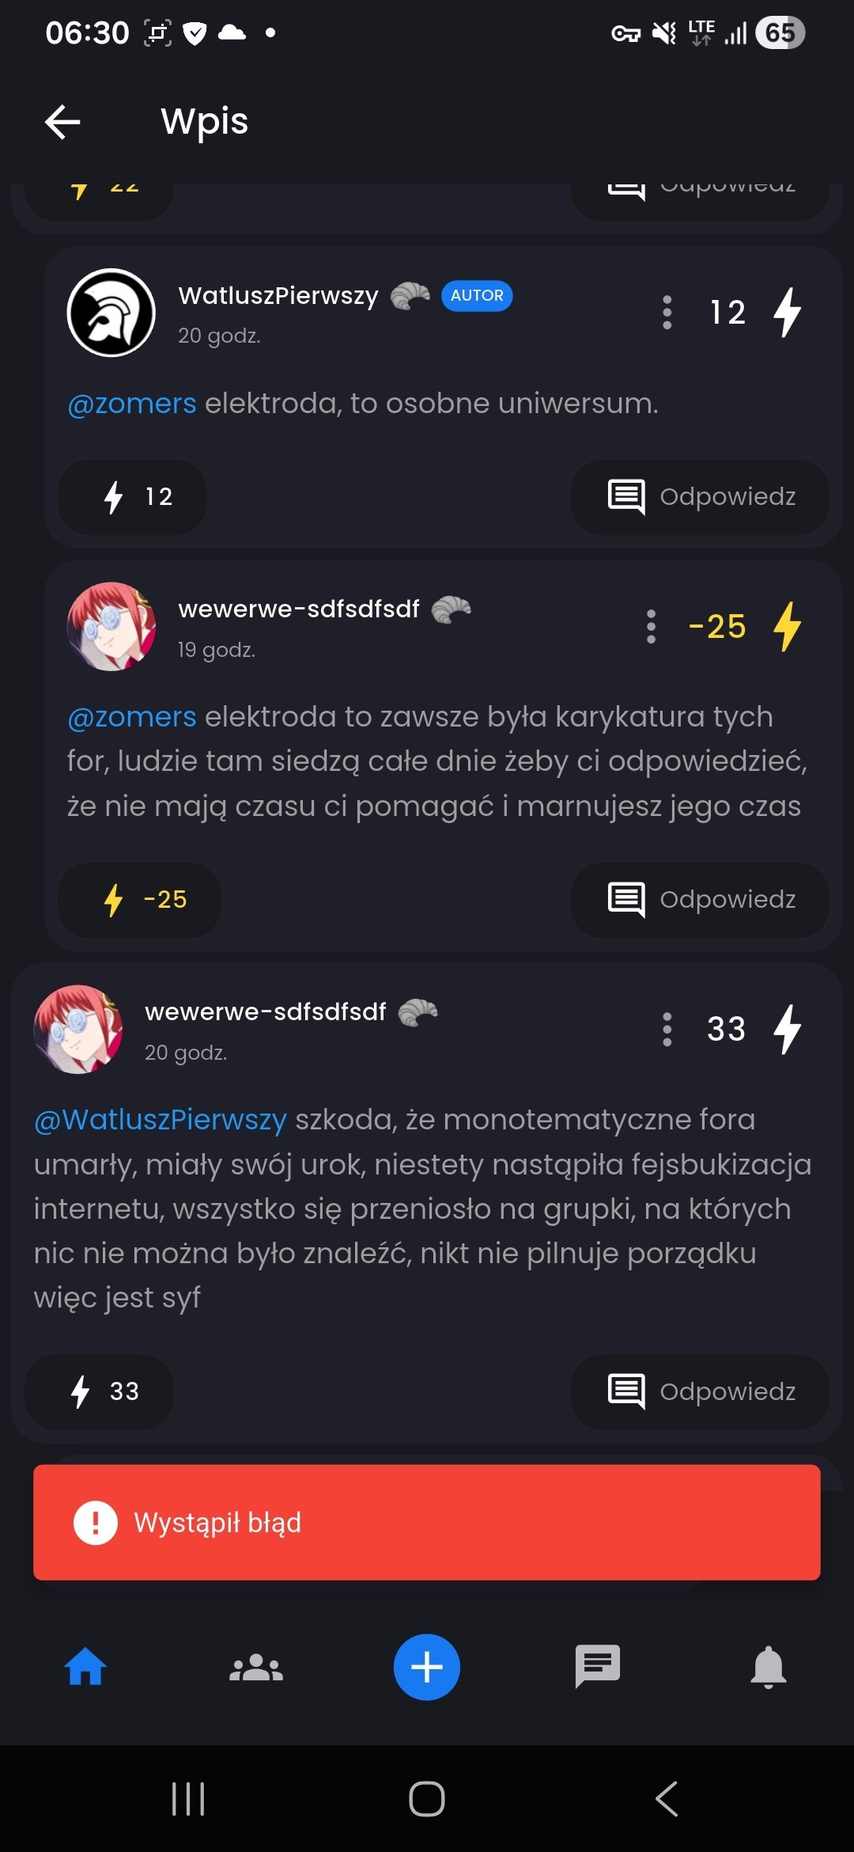This screenshot has height=1852, width=854.
Task: Open the three-dot menu on the 33-point comment
Action: pyautogui.click(x=667, y=1030)
